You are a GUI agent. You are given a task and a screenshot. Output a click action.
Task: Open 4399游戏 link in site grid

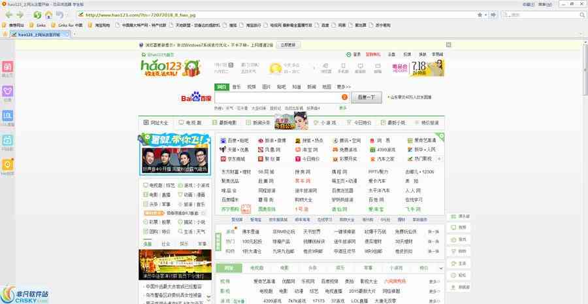pos(382,150)
